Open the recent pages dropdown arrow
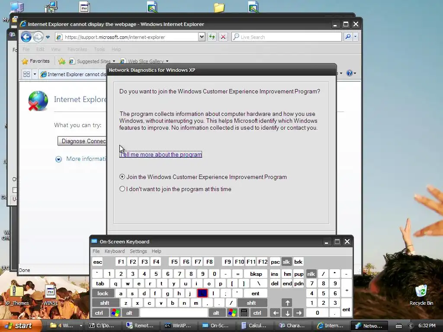 coord(48,37)
